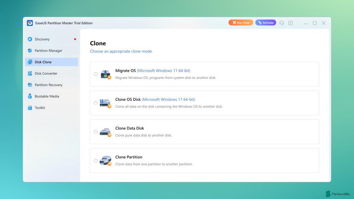This screenshot has height=199, width=354.
Task: Click the EaseUS app logo icon
Action: tap(30, 23)
